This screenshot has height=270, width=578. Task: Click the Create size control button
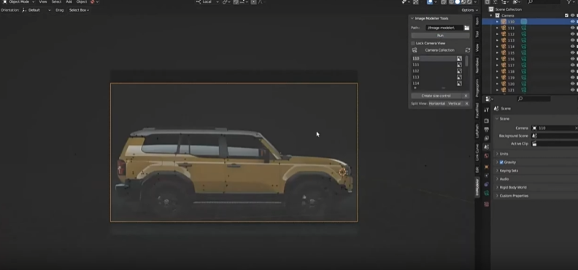[x=436, y=95]
